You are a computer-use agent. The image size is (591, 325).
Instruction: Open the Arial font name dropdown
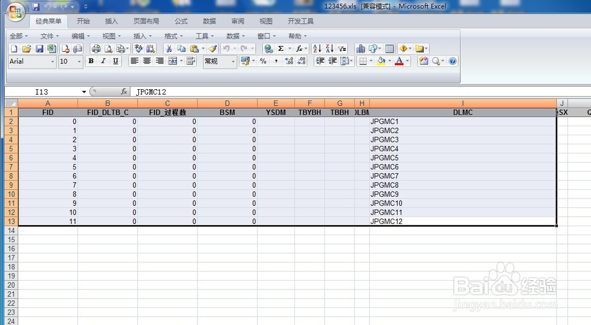[x=53, y=61]
